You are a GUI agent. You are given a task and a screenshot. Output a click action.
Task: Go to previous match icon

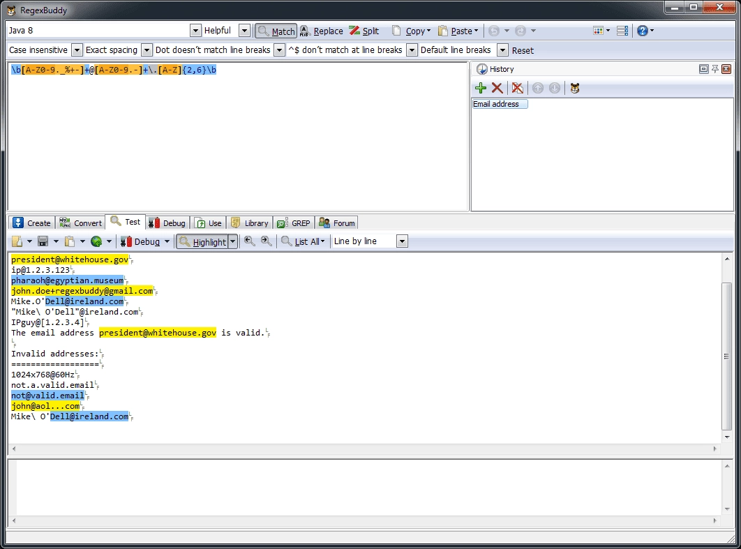[250, 241]
